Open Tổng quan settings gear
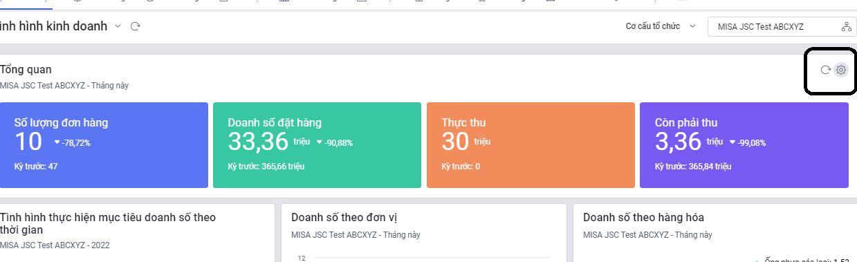 point(841,70)
